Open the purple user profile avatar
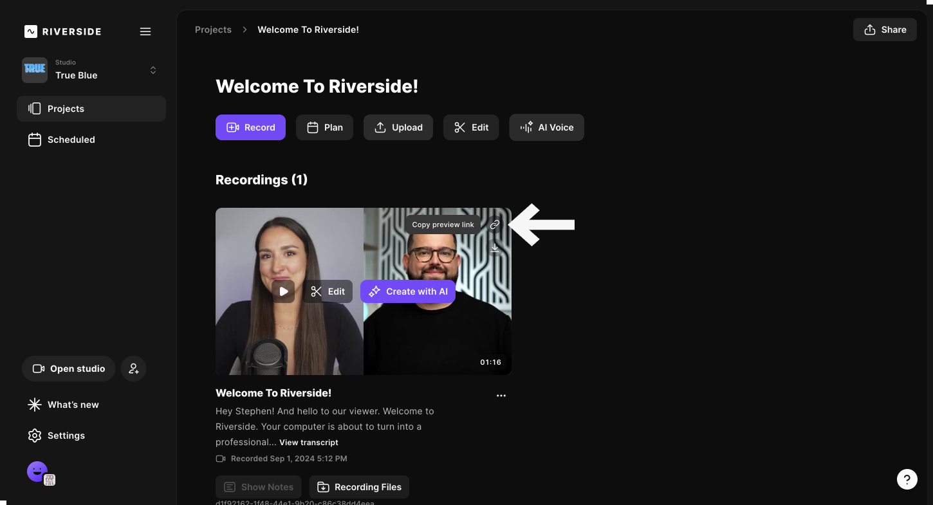This screenshot has width=933, height=505. pyautogui.click(x=37, y=472)
